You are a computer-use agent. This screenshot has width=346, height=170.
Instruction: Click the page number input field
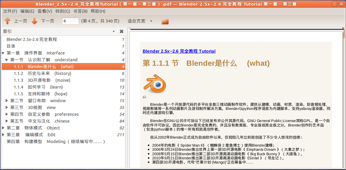70,21
